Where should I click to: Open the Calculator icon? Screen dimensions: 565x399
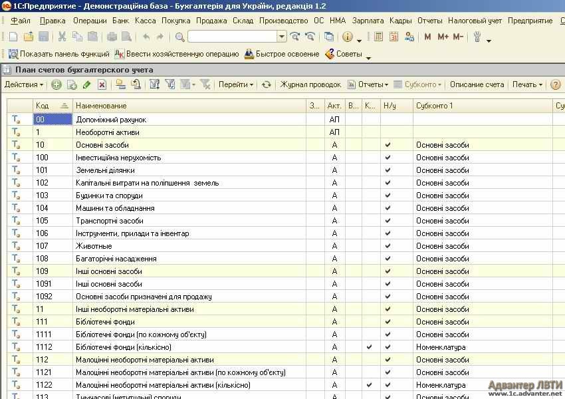pyautogui.click(x=378, y=37)
